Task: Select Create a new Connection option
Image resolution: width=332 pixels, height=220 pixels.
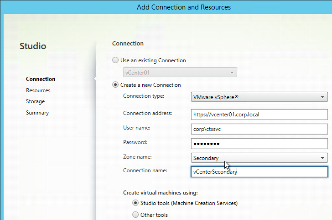Action: click(115, 85)
